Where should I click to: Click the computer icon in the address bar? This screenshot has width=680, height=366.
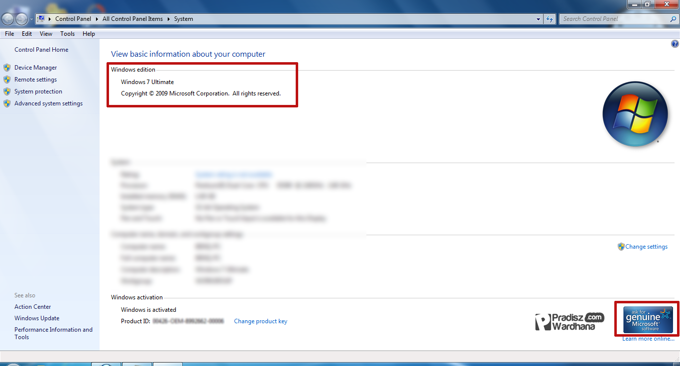coord(41,19)
